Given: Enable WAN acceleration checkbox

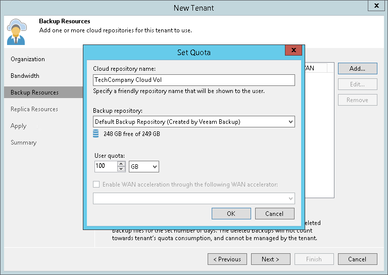Looking at the screenshot, I should pyautogui.click(x=96, y=185).
